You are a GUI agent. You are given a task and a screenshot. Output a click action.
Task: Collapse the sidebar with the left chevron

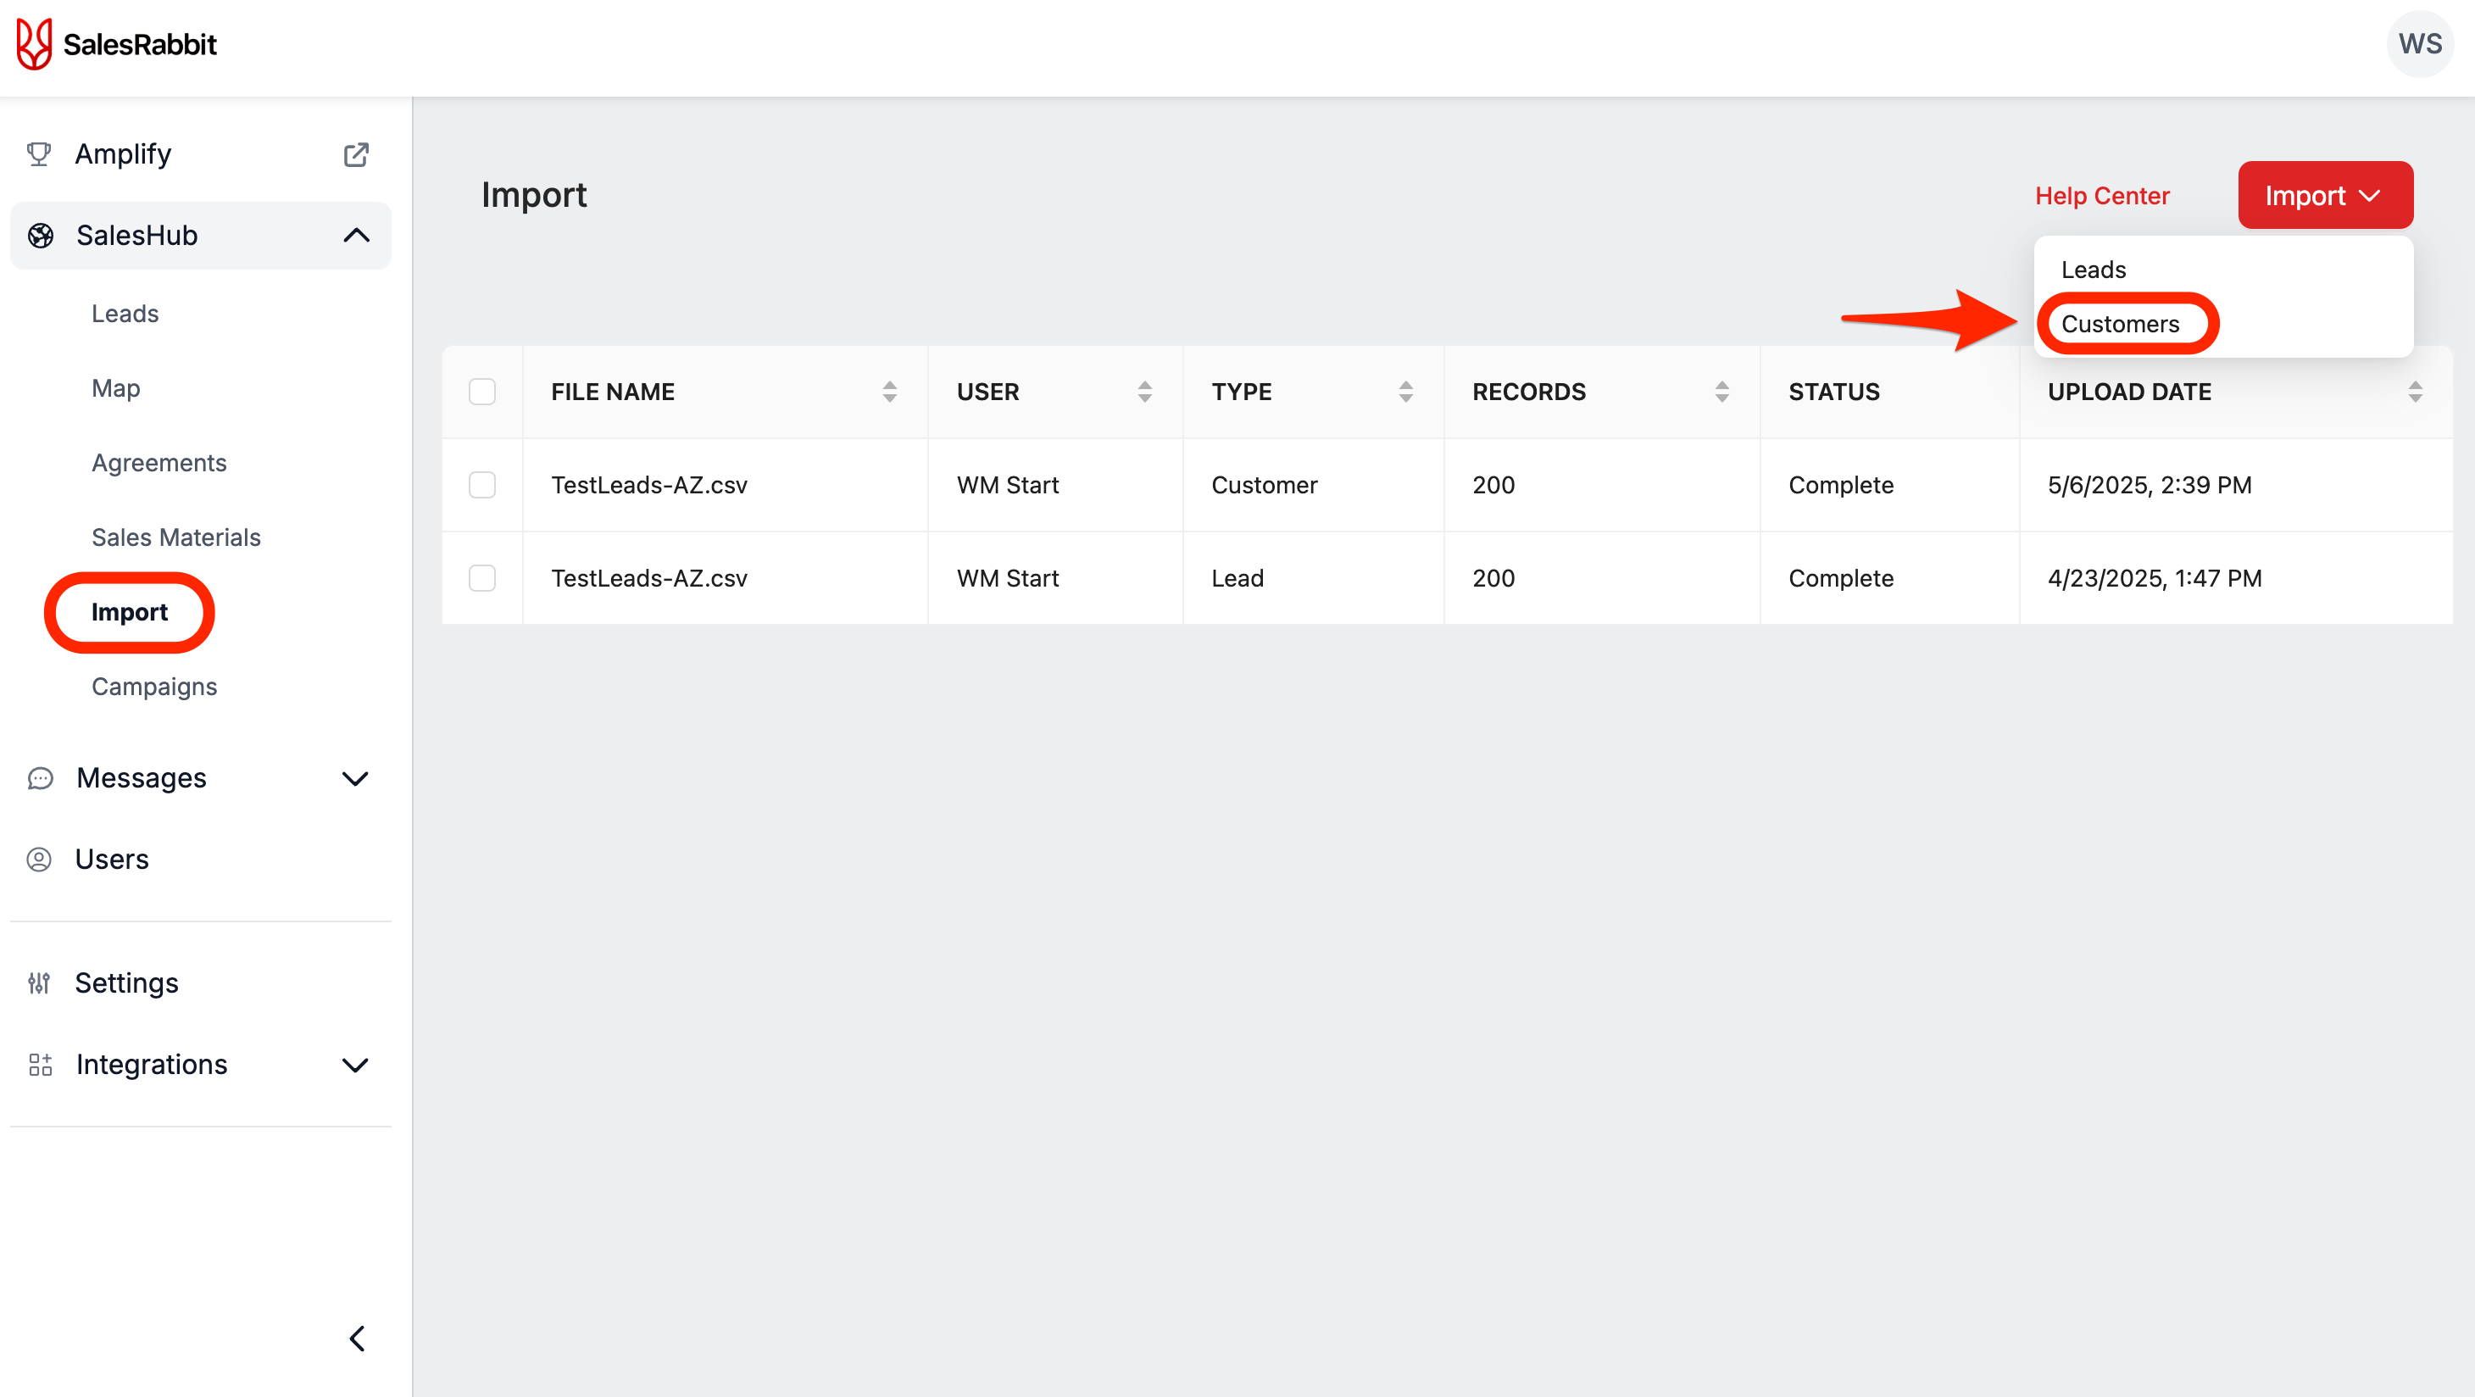[x=357, y=1339]
